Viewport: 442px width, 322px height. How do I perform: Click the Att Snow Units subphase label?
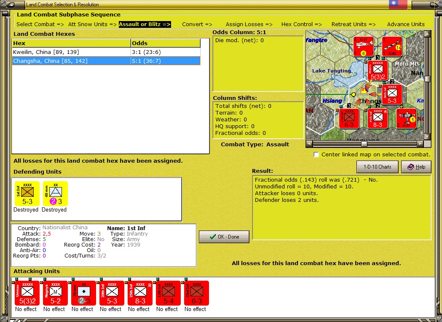tap(92, 24)
